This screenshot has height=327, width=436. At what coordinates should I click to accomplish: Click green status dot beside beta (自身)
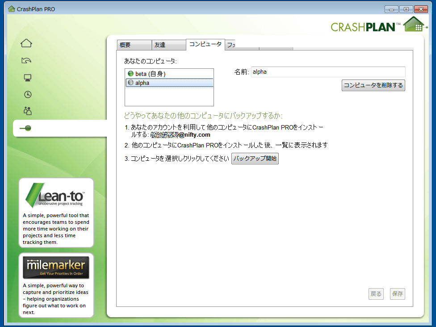pyautogui.click(x=130, y=74)
